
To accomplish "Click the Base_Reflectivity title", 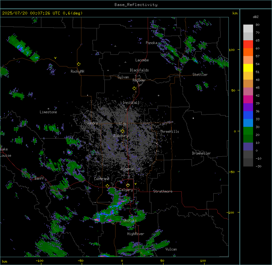I will point(136,5).
